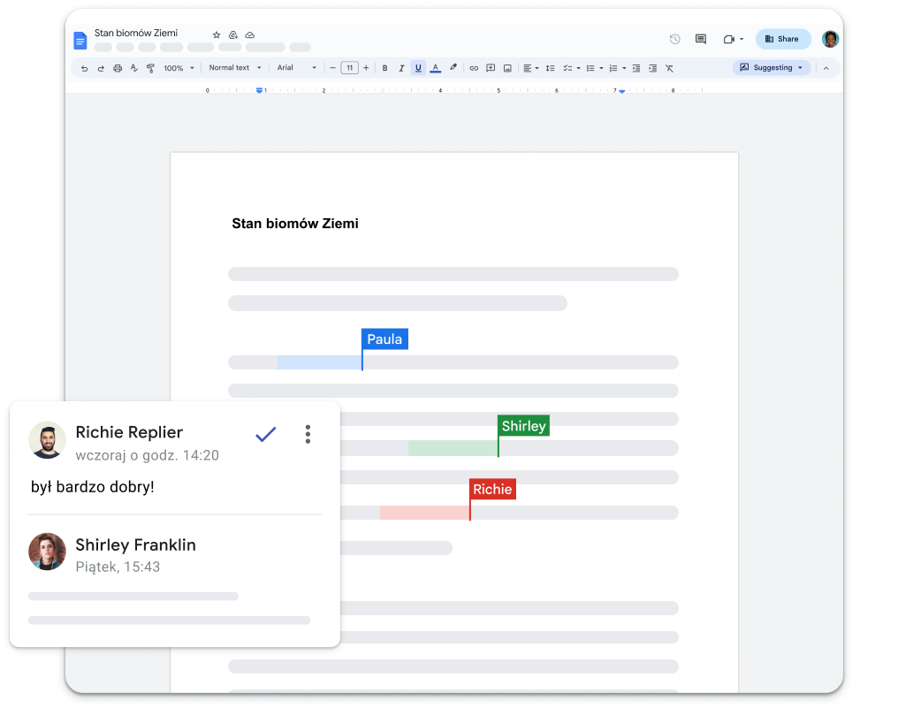Open the Arial font dropdown
Image resolution: width=898 pixels, height=708 pixels.
click(297, 67)
